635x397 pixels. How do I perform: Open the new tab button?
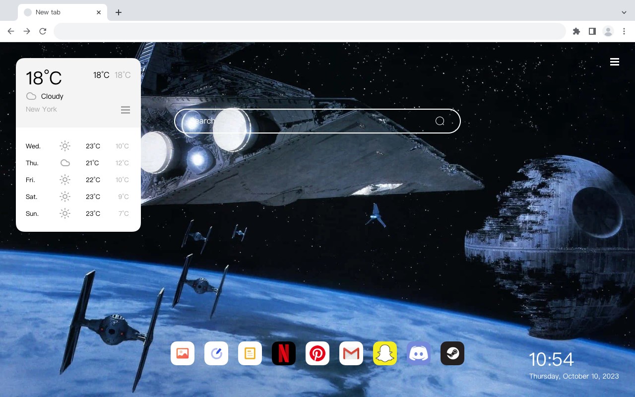[x=118, y=12]
